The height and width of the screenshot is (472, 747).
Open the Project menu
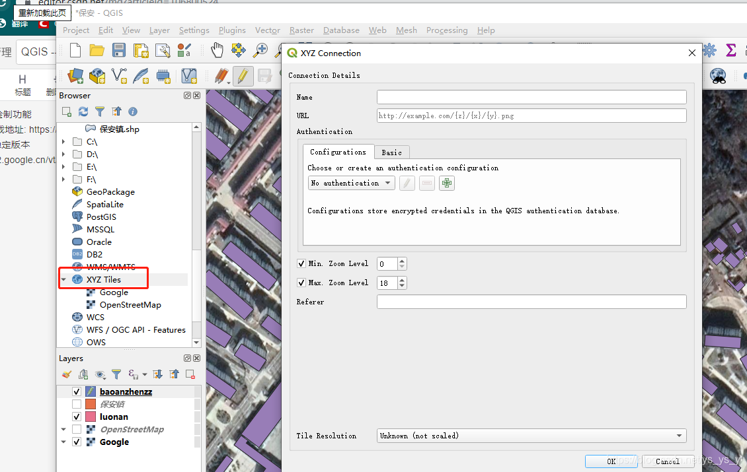click(76, 30)
